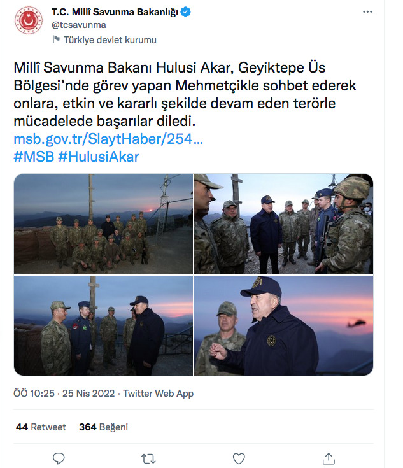Click the reply speech bubble icon
This screenshot has height=468, width=403.
click(x=59, y=458)
